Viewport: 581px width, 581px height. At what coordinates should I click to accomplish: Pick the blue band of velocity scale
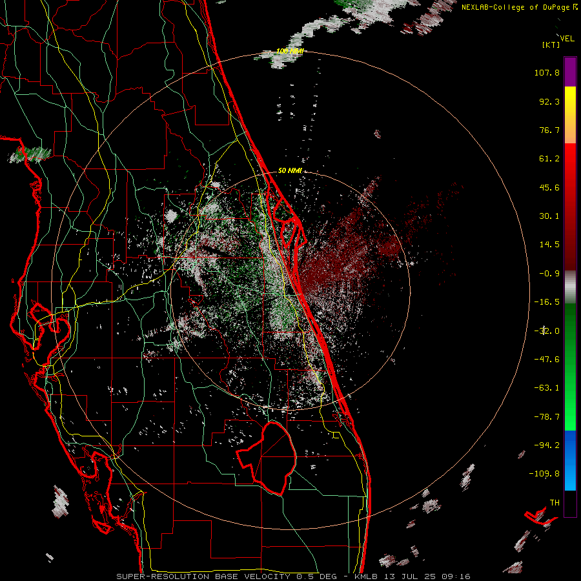point(570,460)
